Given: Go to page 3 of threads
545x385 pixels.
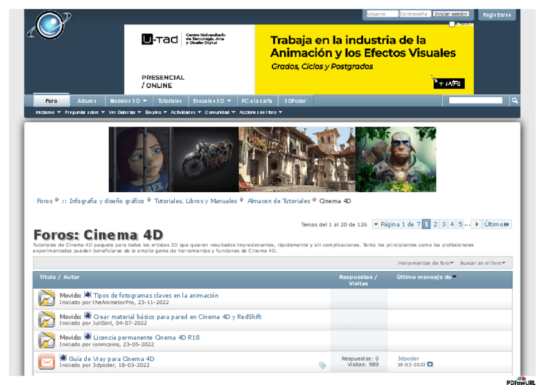Looking at the screenshot, I should tap(443, 224).
